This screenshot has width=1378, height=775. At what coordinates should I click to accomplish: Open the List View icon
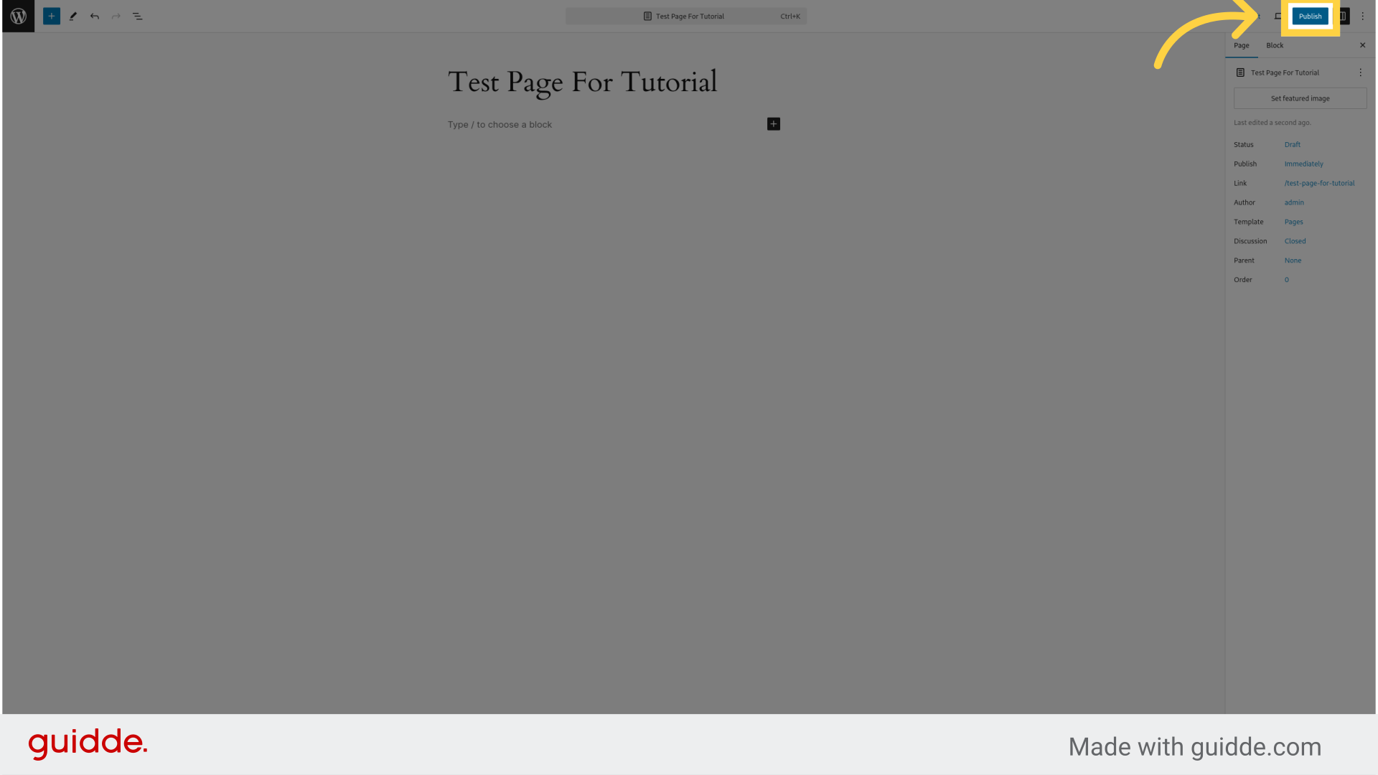click(x=137, y=16)
